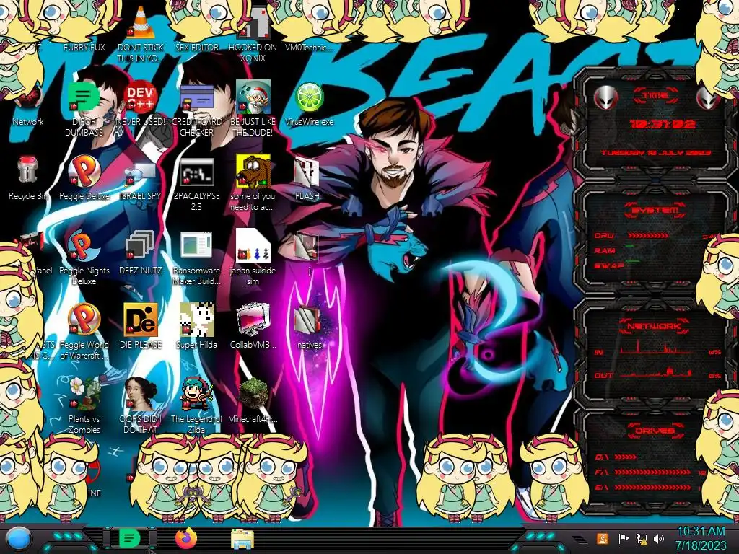Click the network OUT traffic graph
Image resolution: width=739 pixels, height=554 pixels.
coord(656,372)
